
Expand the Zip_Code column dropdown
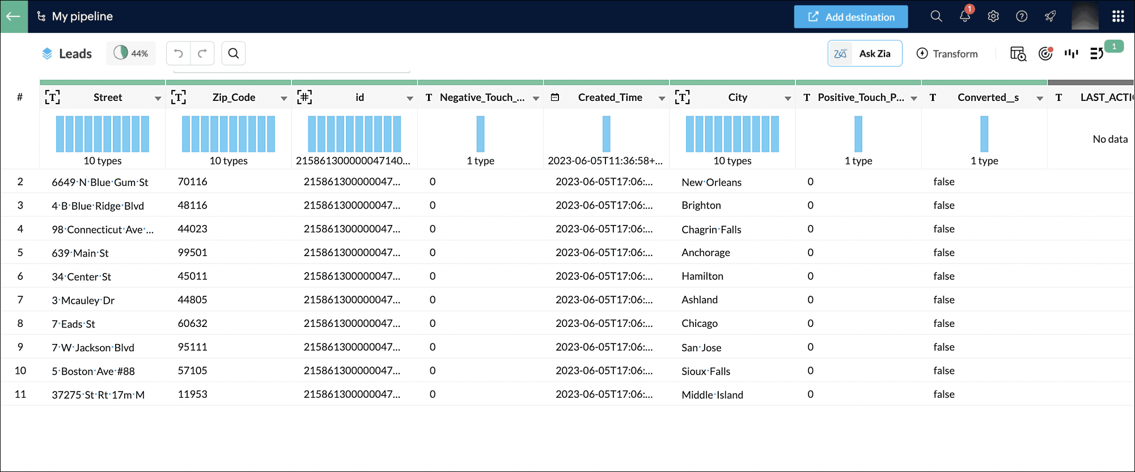pyautogui.click(x=283, y=98)
